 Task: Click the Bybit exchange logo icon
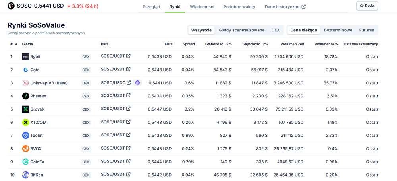tap(25, 56)
